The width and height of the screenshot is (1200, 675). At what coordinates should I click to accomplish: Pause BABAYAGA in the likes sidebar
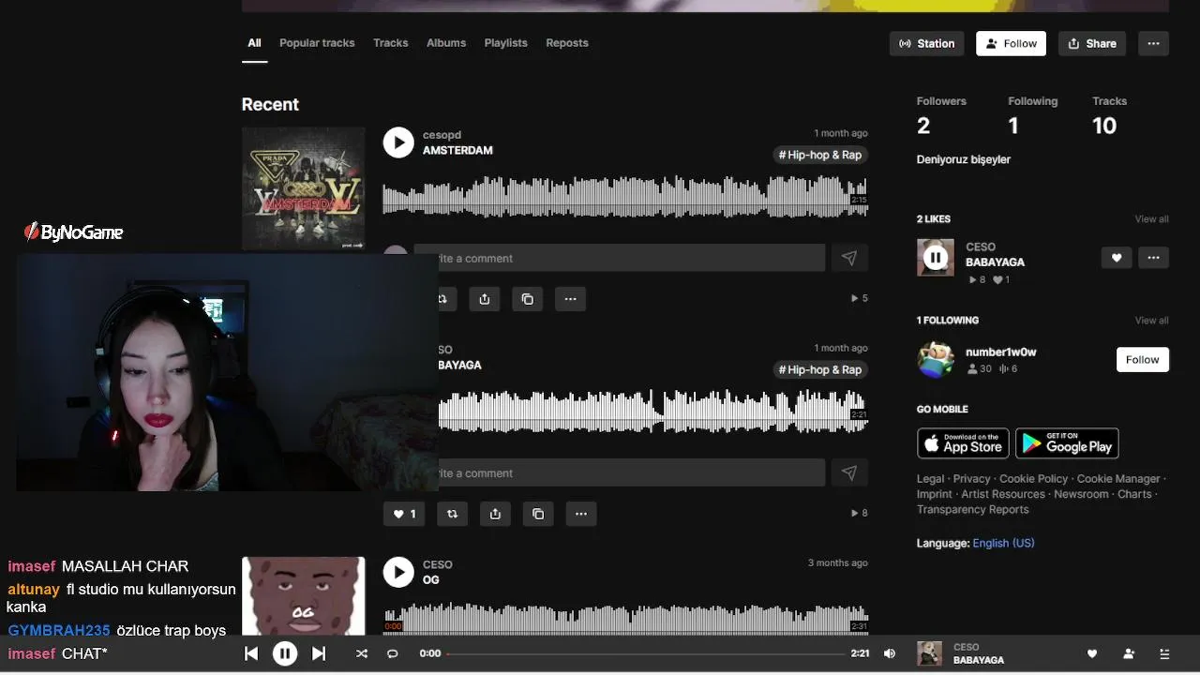point(936,257)
